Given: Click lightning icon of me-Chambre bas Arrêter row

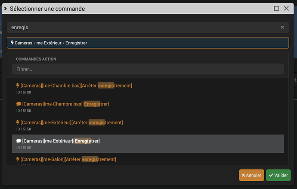Looking at the screenshot, I should (18, 86).
